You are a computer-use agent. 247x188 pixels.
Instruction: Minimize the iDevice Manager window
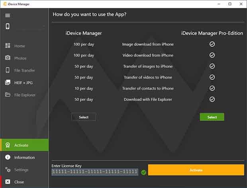(219, 4)
